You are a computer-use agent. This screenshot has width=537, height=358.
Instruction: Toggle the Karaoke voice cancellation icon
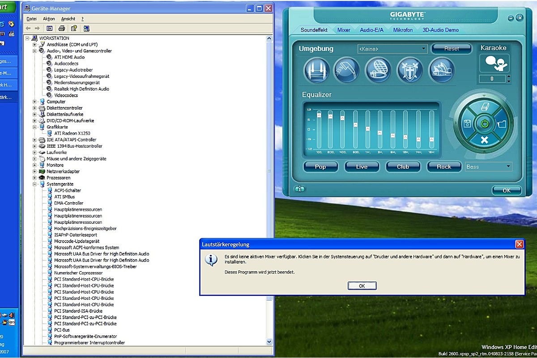pos(494,63)
